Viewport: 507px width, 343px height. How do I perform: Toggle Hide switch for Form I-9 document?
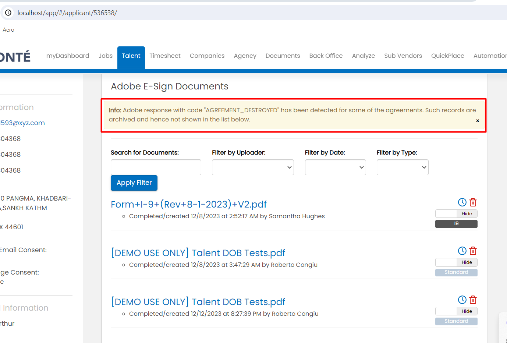(x=456, y=213)
